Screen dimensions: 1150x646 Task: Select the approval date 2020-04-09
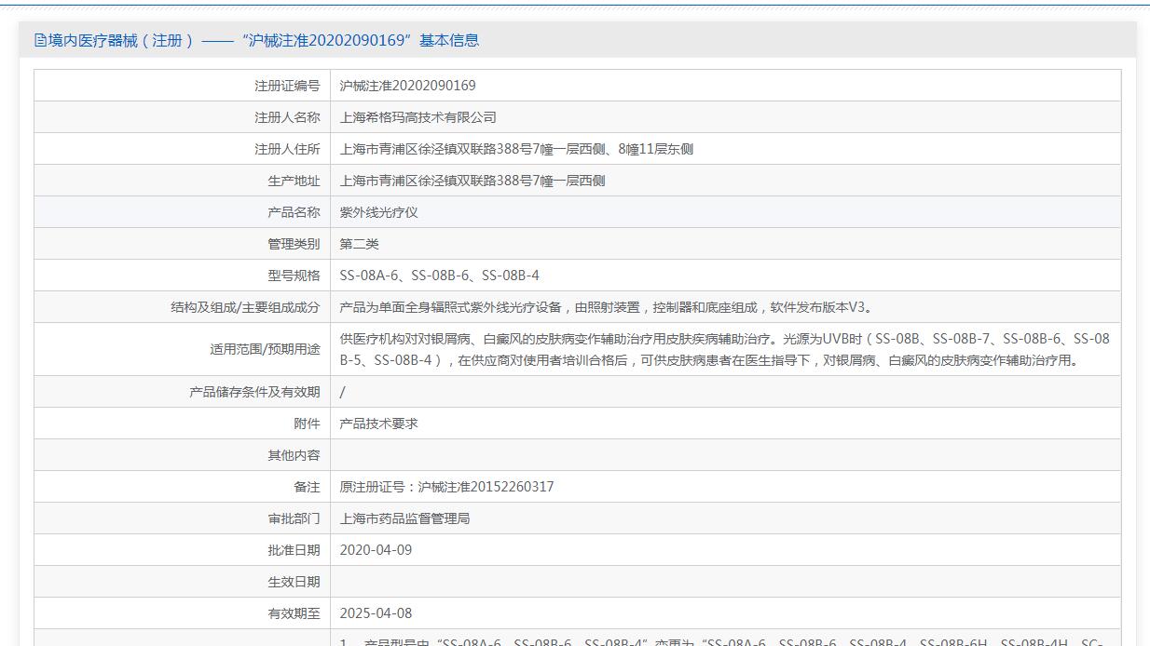pos(376,550)
